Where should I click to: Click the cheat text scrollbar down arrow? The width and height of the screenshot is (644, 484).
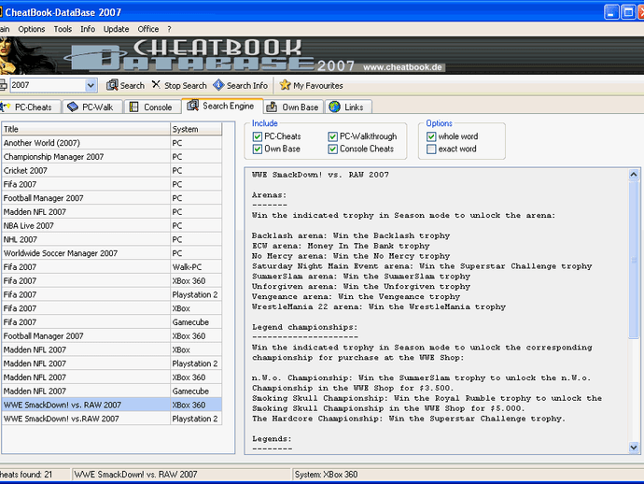(634, 447)
